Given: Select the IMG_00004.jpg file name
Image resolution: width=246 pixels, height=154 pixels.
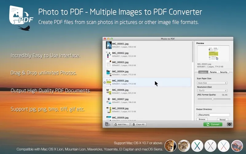Looking at the screenshot, I should coord(120,71).
